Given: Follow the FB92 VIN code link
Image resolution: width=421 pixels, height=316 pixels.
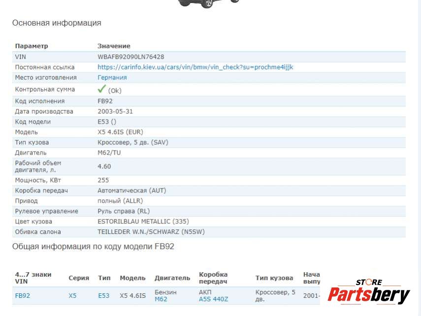Looking at the screenshot, I should pyautogui.click(x=23, y=296).
